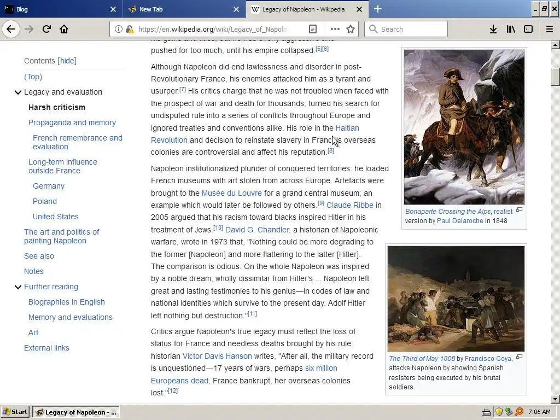Go to External links section

[47, 348]
